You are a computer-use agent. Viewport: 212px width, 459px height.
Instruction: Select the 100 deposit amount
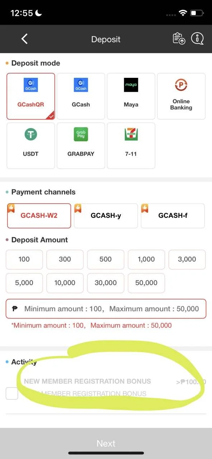[24, 259]
